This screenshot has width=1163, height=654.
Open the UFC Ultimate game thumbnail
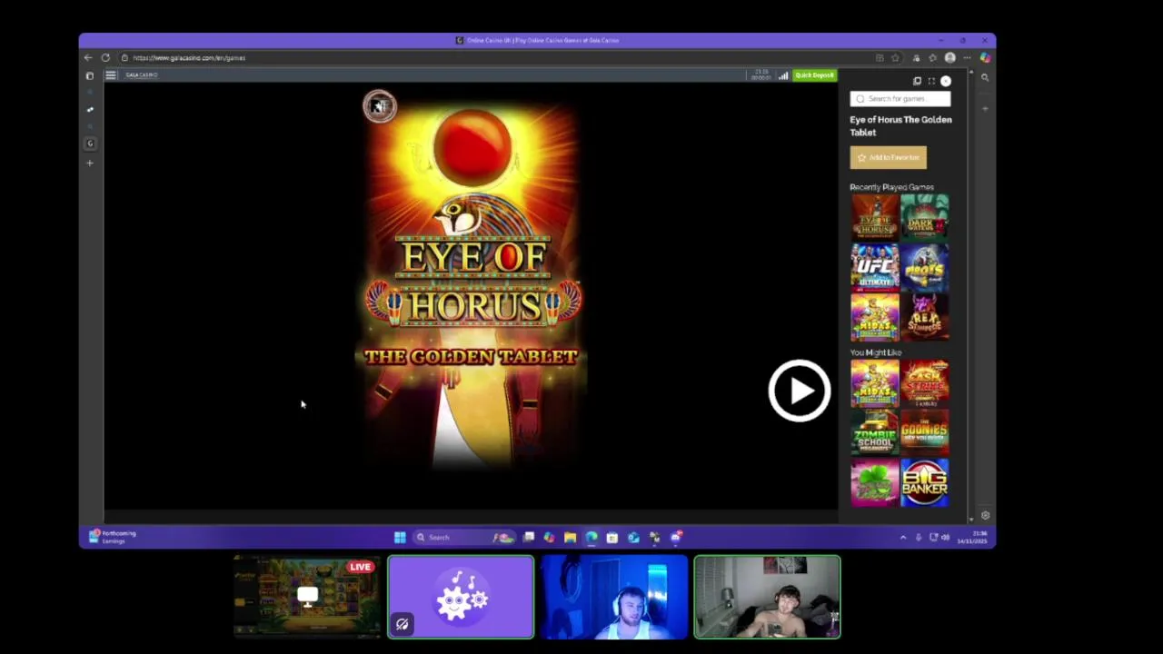(874, 267)
